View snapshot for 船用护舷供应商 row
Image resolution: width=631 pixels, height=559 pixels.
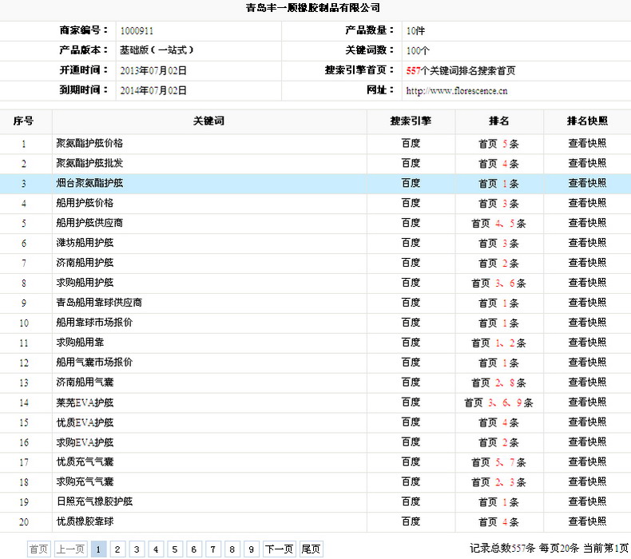[587, 223]
